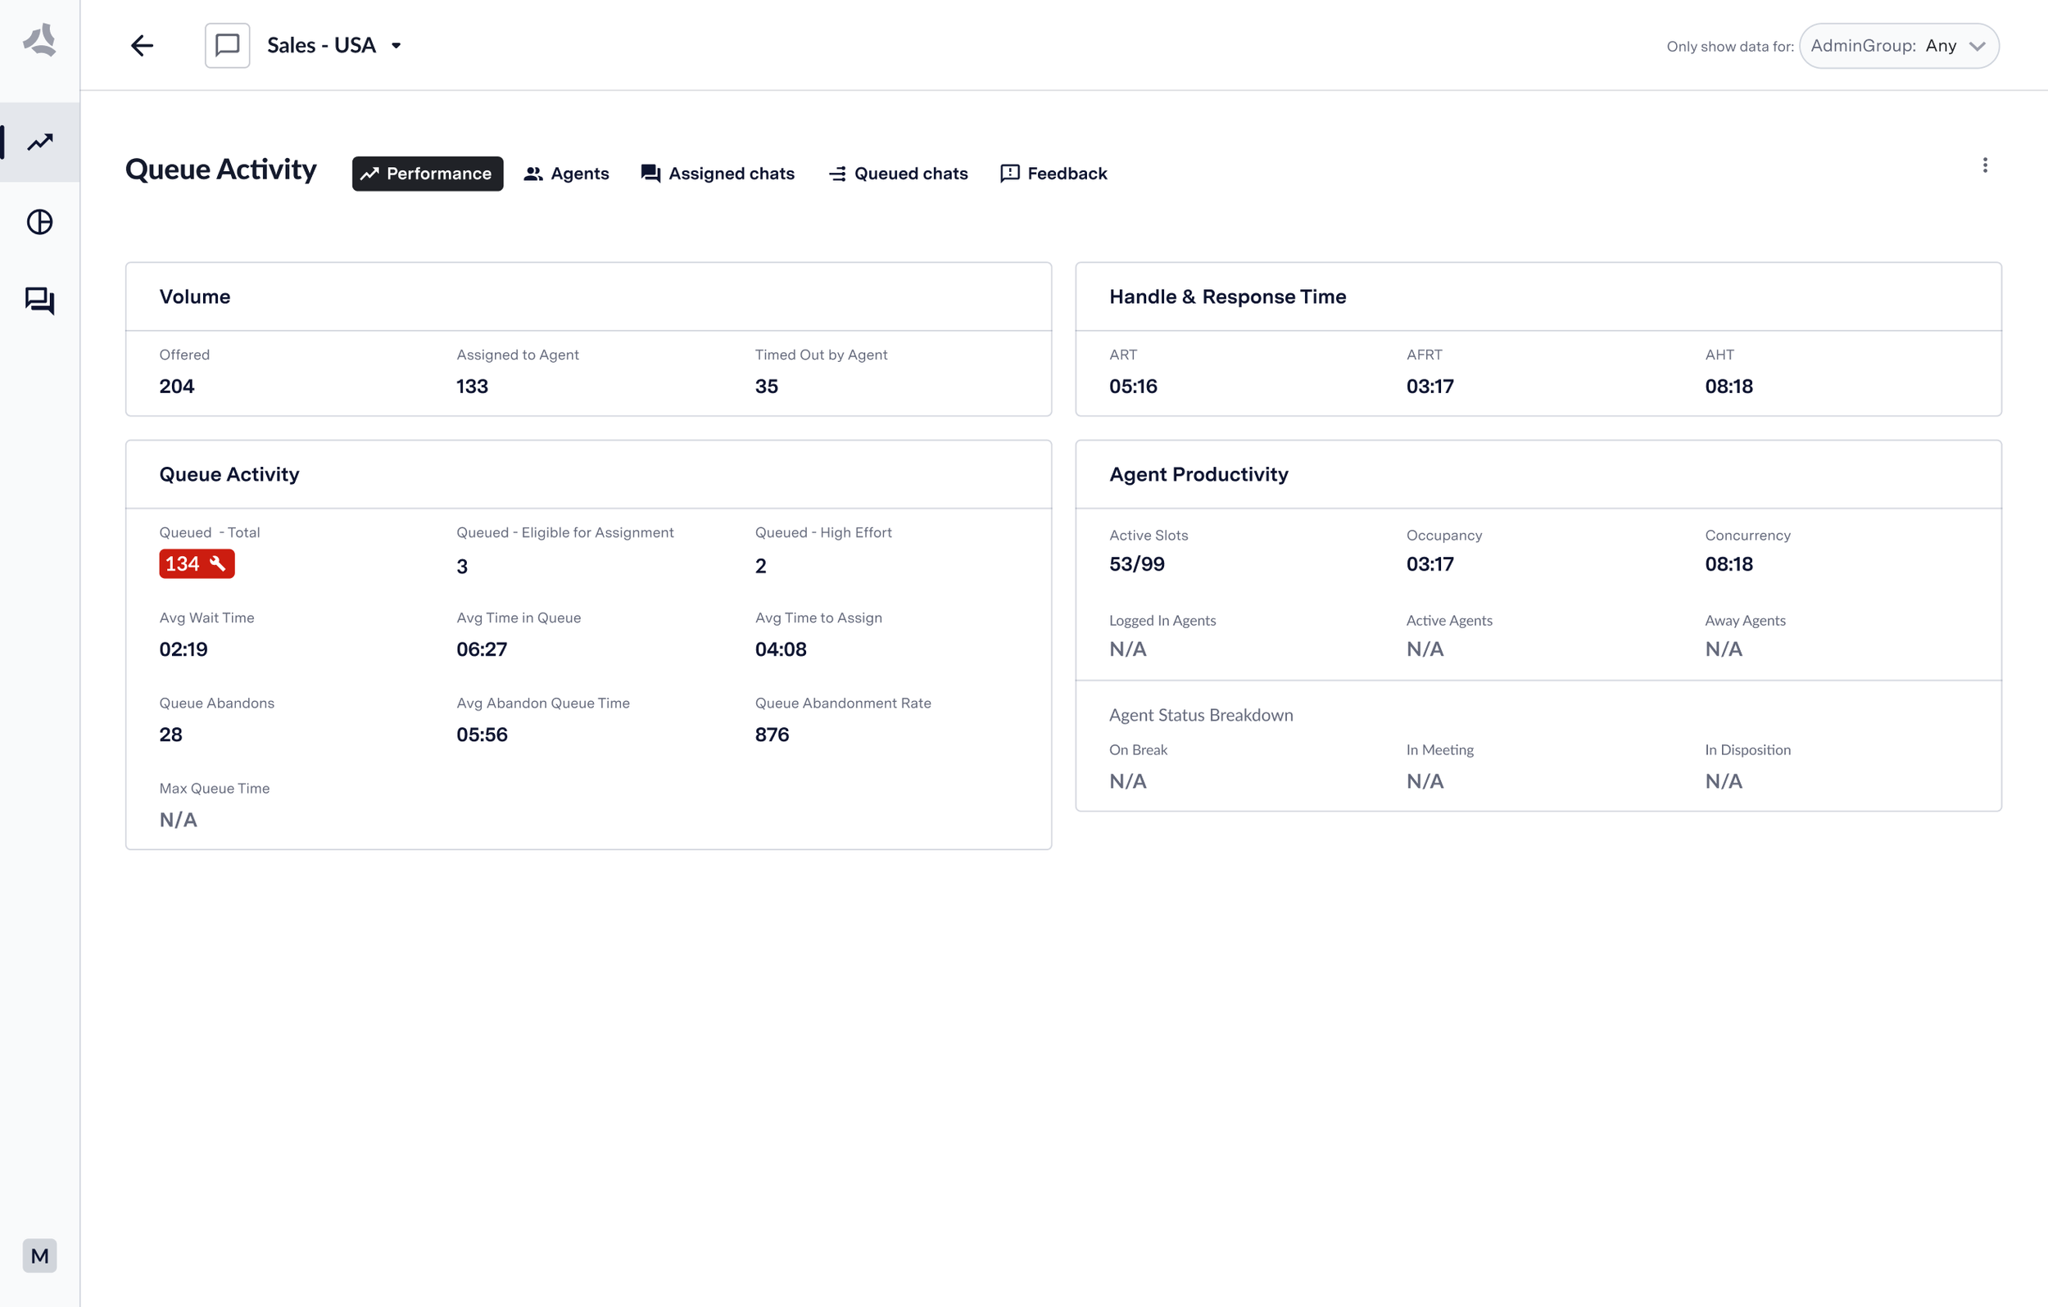2048x1307 pixels.
Task: Open the three-dot more options menu
Action: pyautogui.click(x=1984, y=165)
